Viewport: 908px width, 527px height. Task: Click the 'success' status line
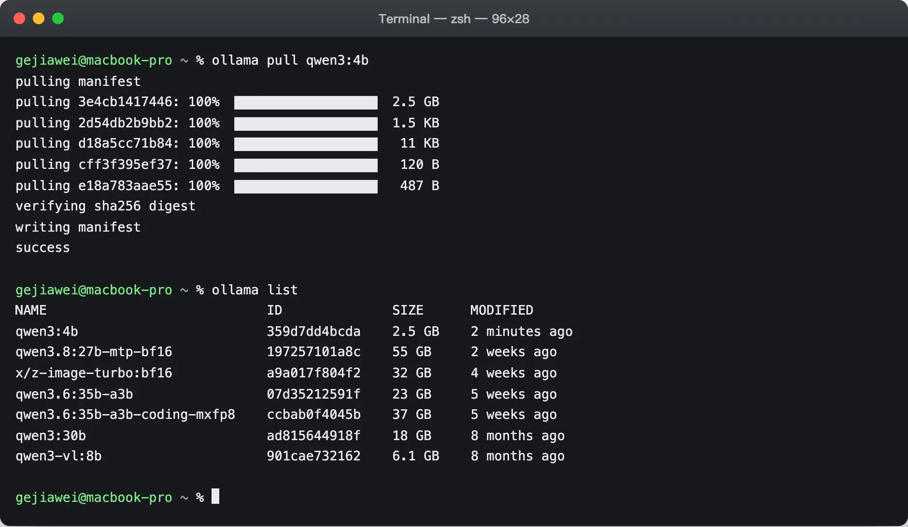tap(43, 248)
